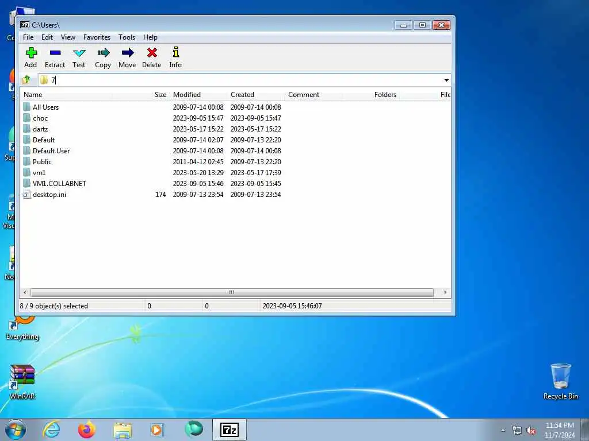This screenshot has height=441, width=589.
Task: Show hidden tray icons arrow
Action: [x=503, y=431]
